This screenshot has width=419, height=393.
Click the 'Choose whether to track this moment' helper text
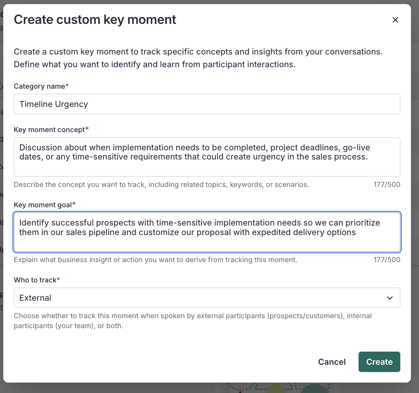(x=193, y=321)
